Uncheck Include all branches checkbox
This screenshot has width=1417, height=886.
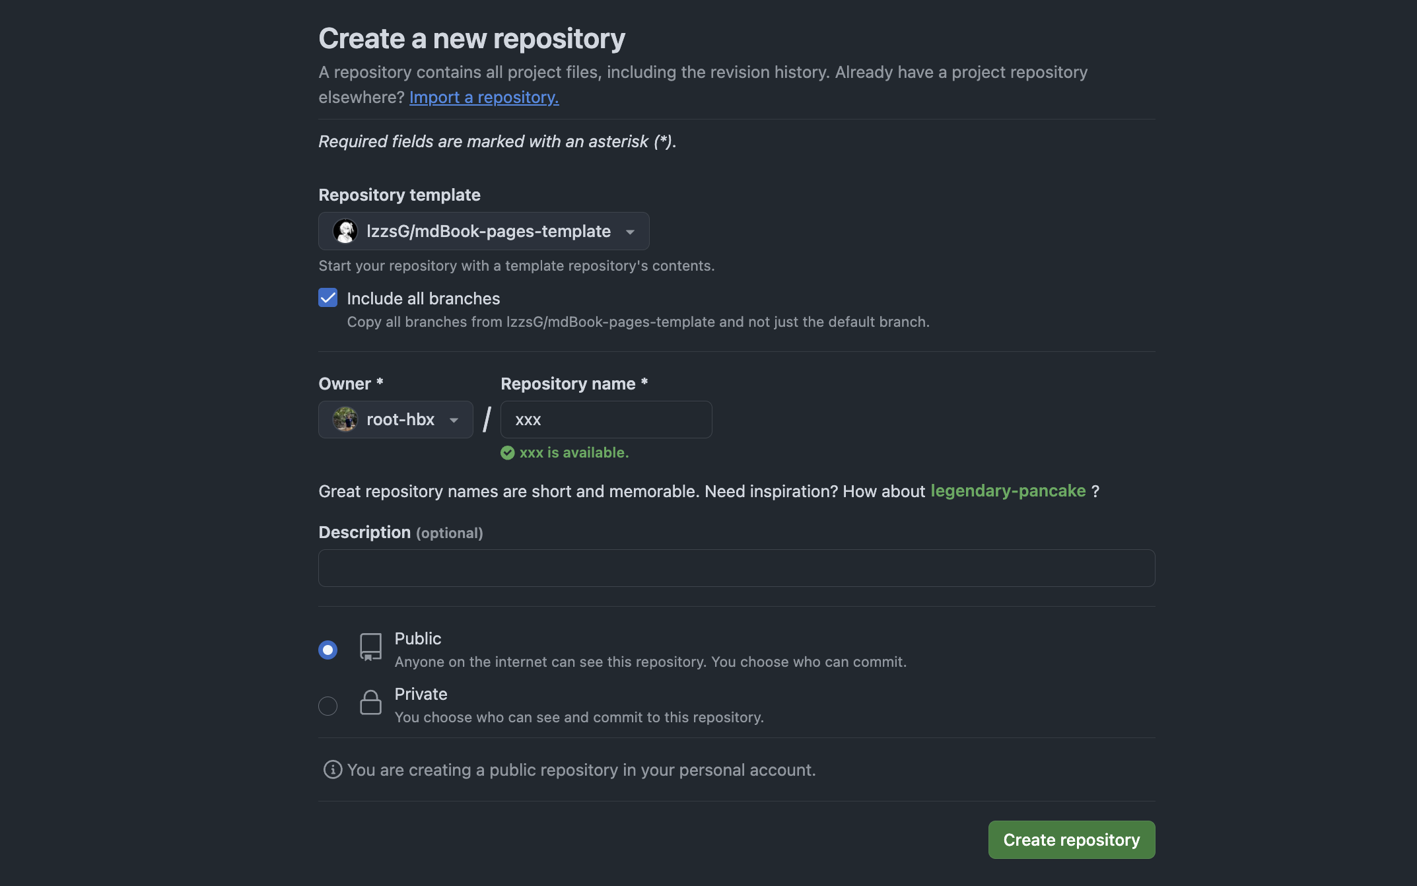point(328,298)
